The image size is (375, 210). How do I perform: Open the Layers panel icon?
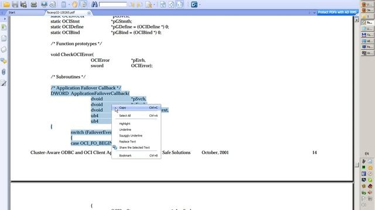pyautogui.click(x=4, y=50)
